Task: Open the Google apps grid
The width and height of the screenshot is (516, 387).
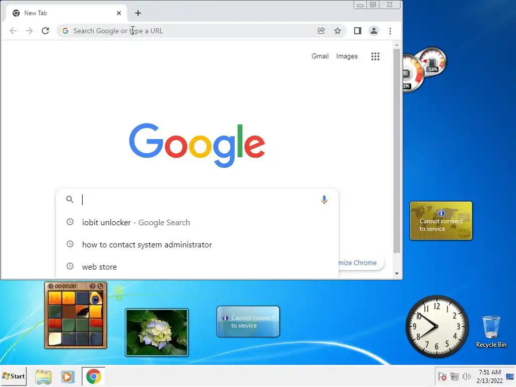Action: [375, 56]
